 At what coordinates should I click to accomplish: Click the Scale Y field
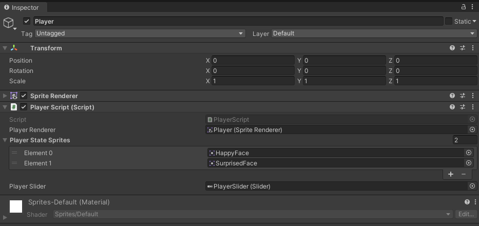[344, 81]
